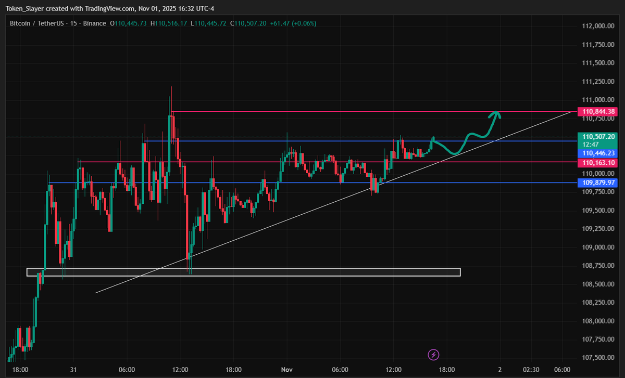Click the 107,500.00 price axis label

599,358
